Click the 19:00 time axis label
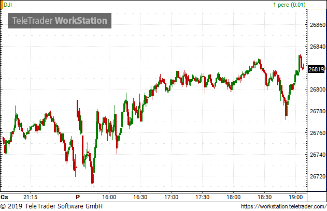Image resolution: width=327 pixels, height=211 pixels. (295, 197)
